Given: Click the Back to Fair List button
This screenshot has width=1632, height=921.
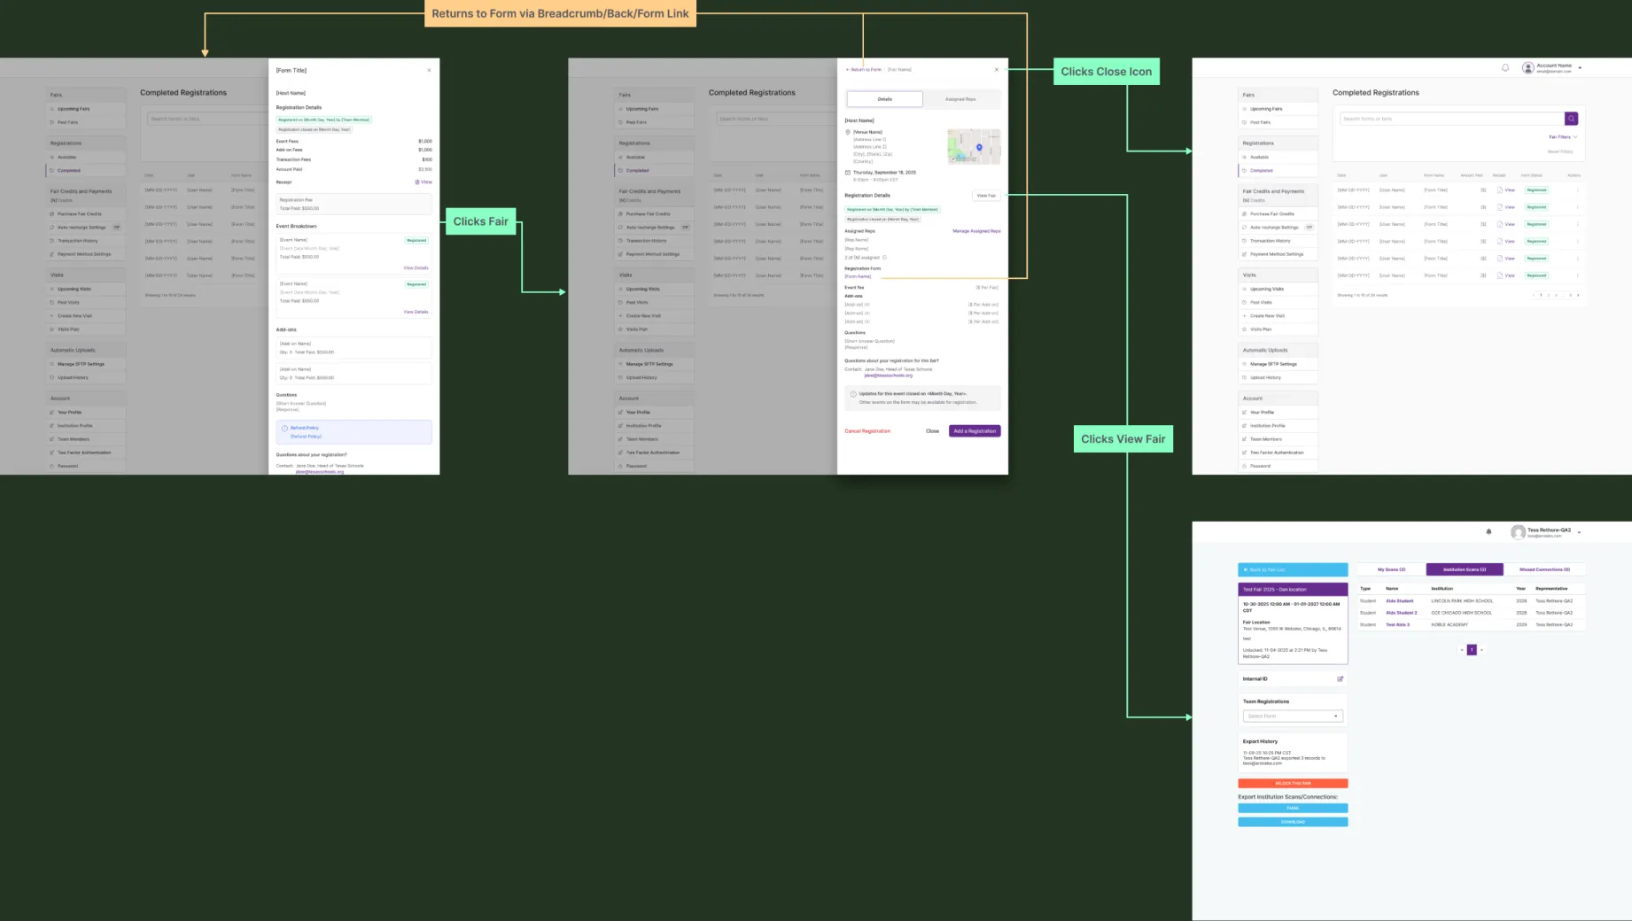Looking at the screenshot, I should click(x=1293, y=569).
